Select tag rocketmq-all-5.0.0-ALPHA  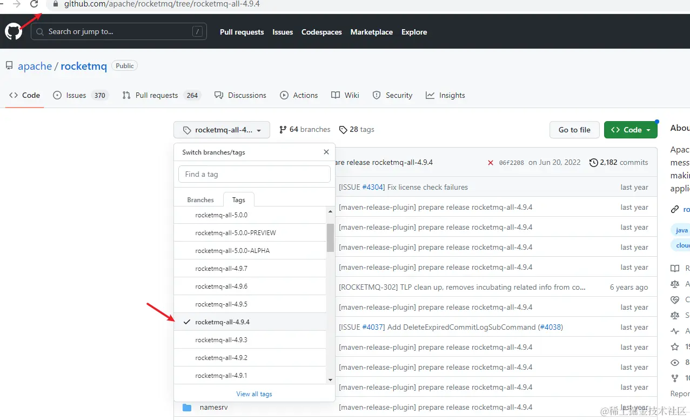[250, 250]
